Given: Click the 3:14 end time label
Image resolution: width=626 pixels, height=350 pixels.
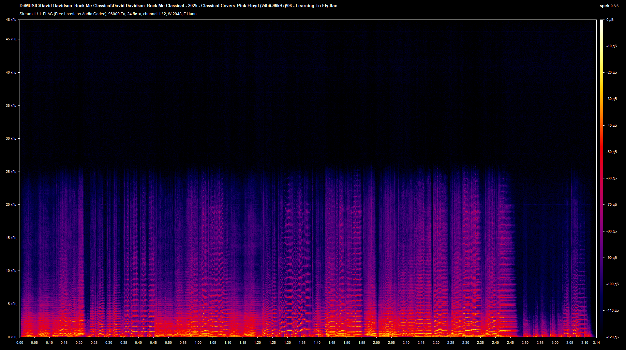Looking at the screenshot, I should [597, 343].
